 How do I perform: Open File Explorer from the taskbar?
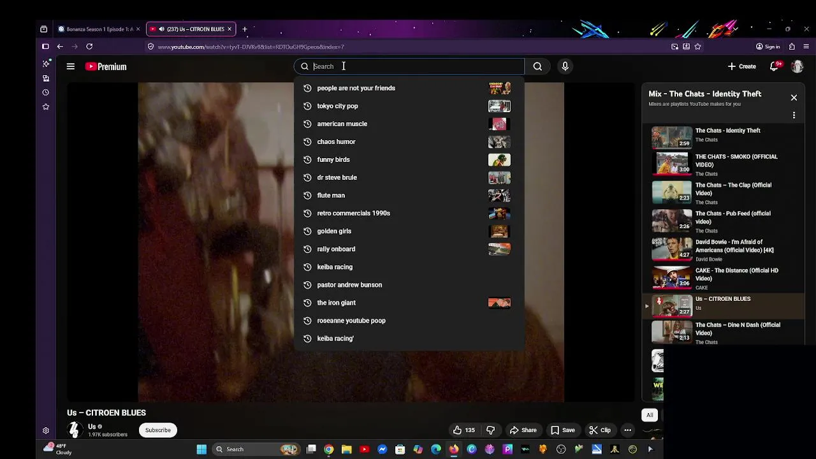coord(347,449)
